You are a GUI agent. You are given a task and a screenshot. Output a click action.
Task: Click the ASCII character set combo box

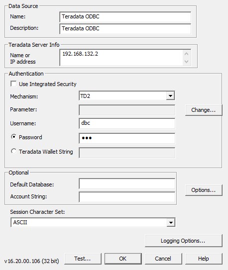click(x=93, y=222)
